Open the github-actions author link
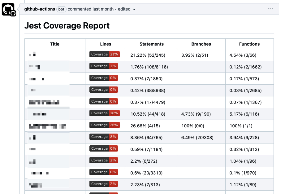 [x=40, y=9]
